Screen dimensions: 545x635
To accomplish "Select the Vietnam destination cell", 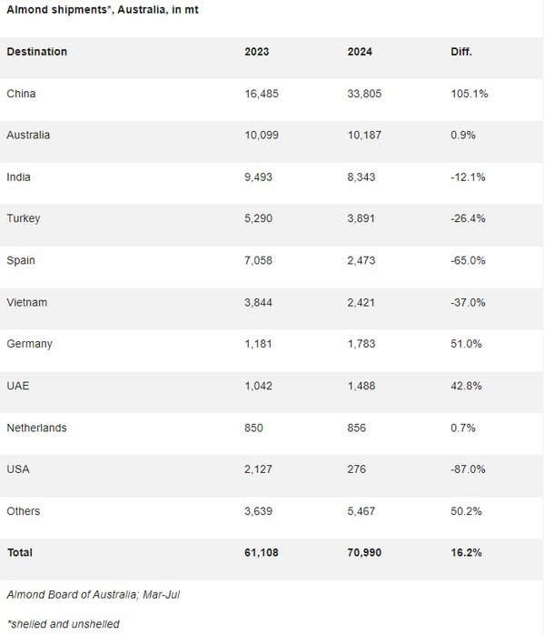I will point(26,302).
